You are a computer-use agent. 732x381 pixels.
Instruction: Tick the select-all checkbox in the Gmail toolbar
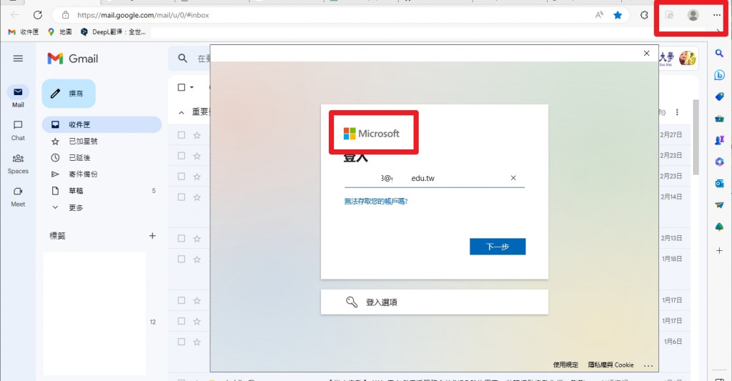coord(182,87)
